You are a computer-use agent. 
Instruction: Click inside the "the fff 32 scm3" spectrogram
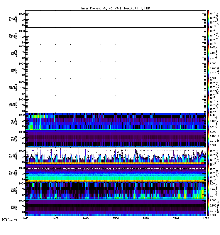tap(116, 173)
